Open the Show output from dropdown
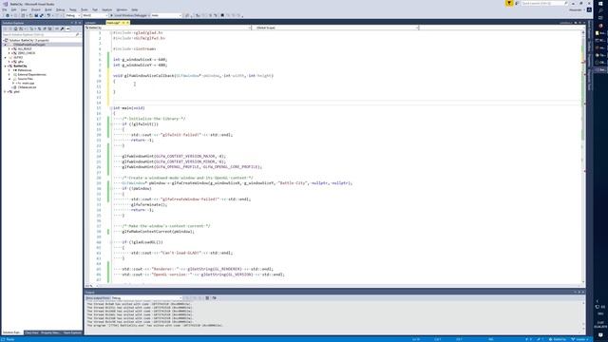 [x=146, y=297]
